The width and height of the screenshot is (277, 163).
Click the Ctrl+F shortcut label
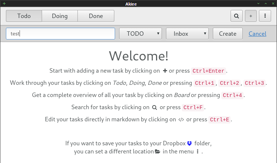pos(193,107)
